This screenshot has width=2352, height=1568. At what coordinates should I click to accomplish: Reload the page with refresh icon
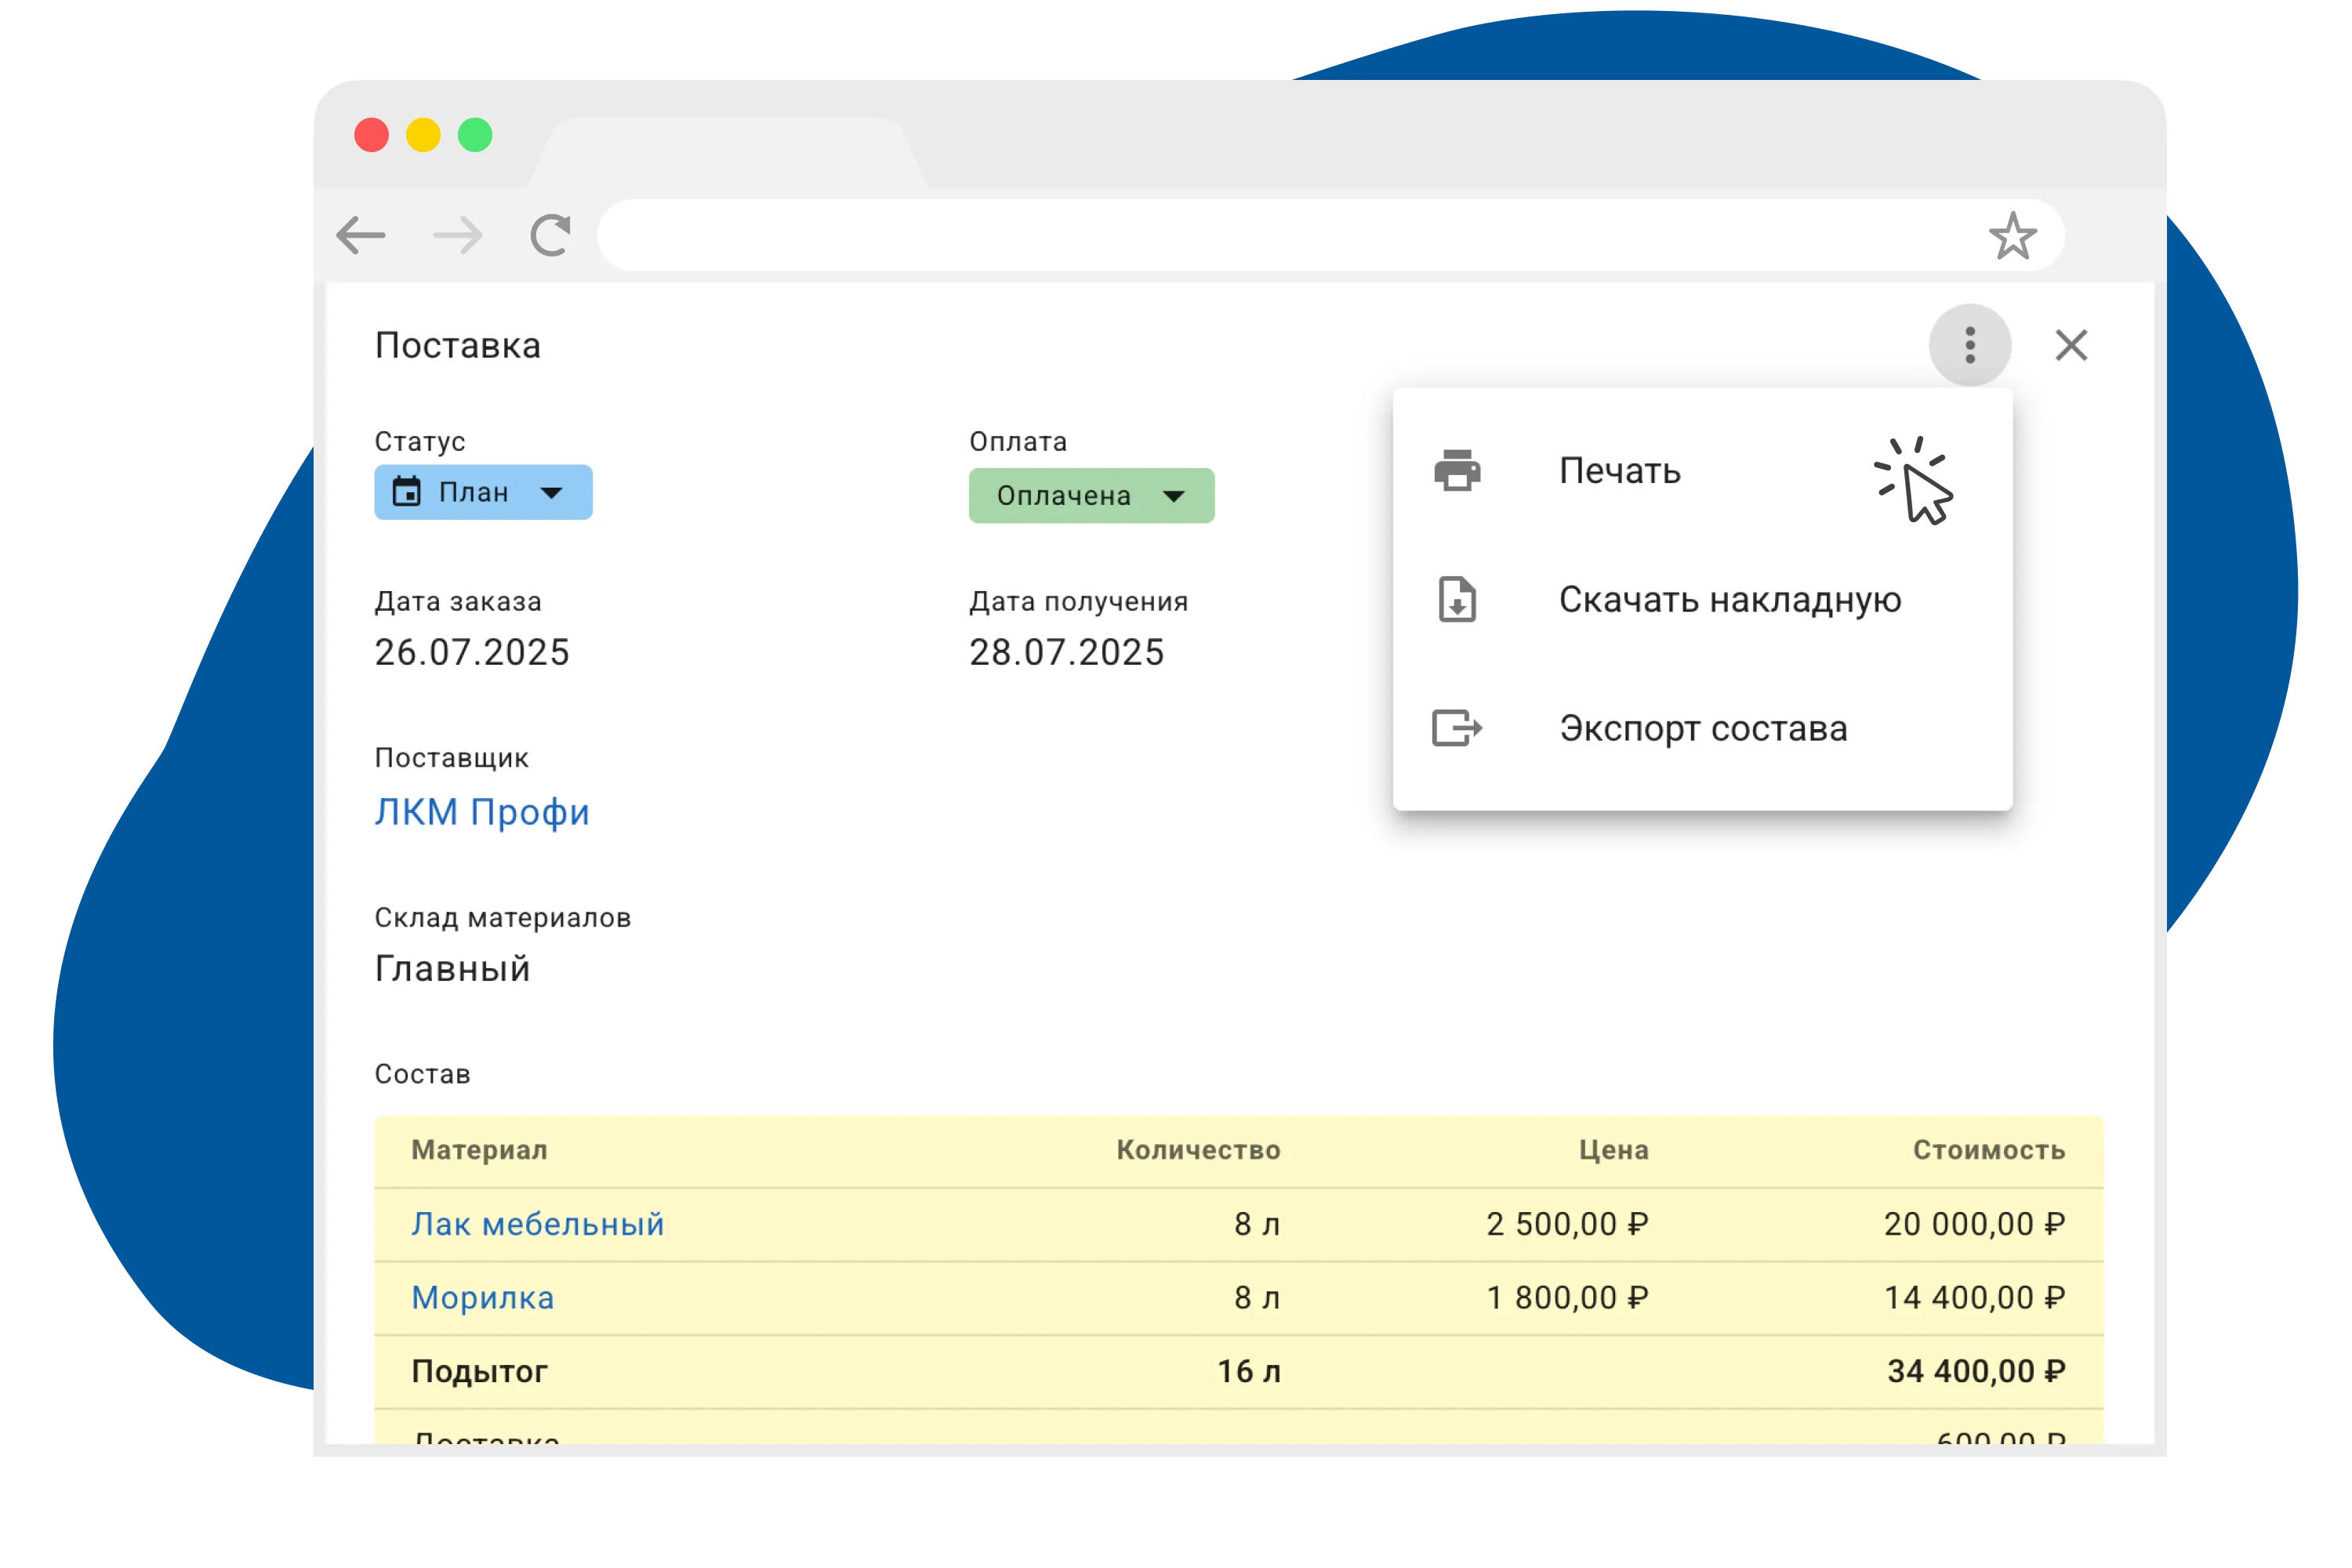[x=550, y=236]
